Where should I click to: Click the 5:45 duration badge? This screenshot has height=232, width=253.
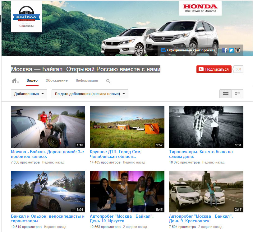pyautogui.click(x=159, y=210)
